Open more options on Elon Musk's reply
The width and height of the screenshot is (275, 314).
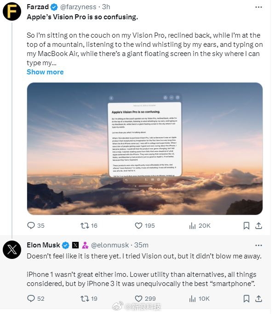click(258, 245)
